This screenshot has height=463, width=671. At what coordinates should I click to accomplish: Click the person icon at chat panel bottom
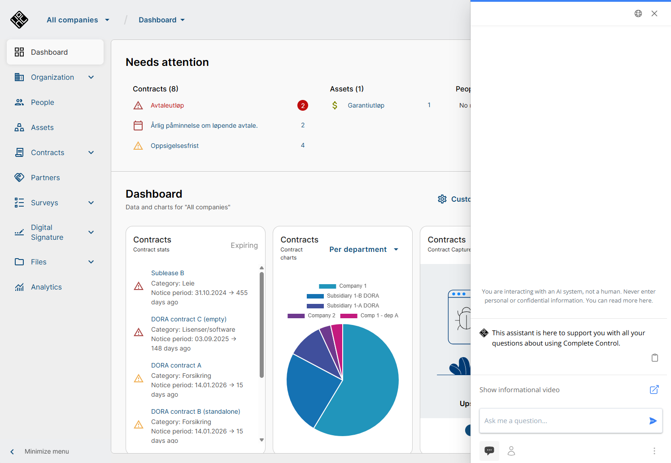click(511, 451)
